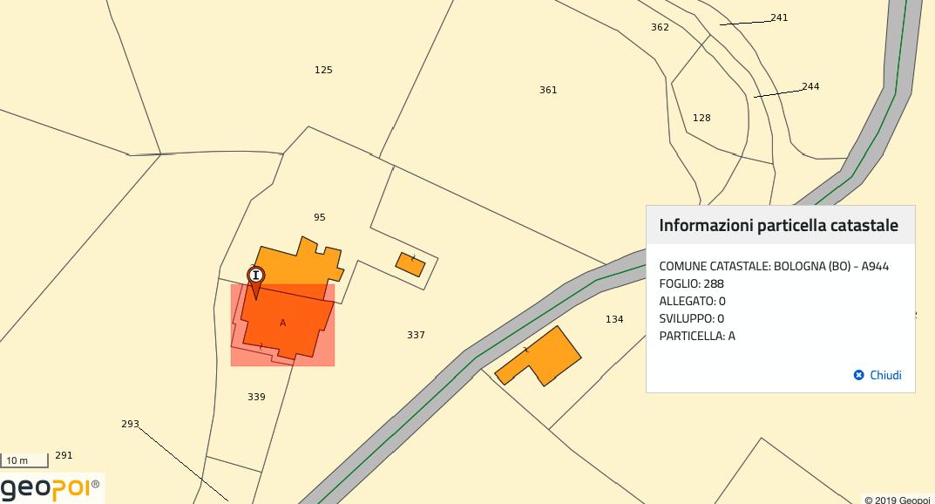Image resolution: width=935 pixels, height=504 pixels.
Task: Click the small orange building in parcel 95
Action: tap(410, 263)
